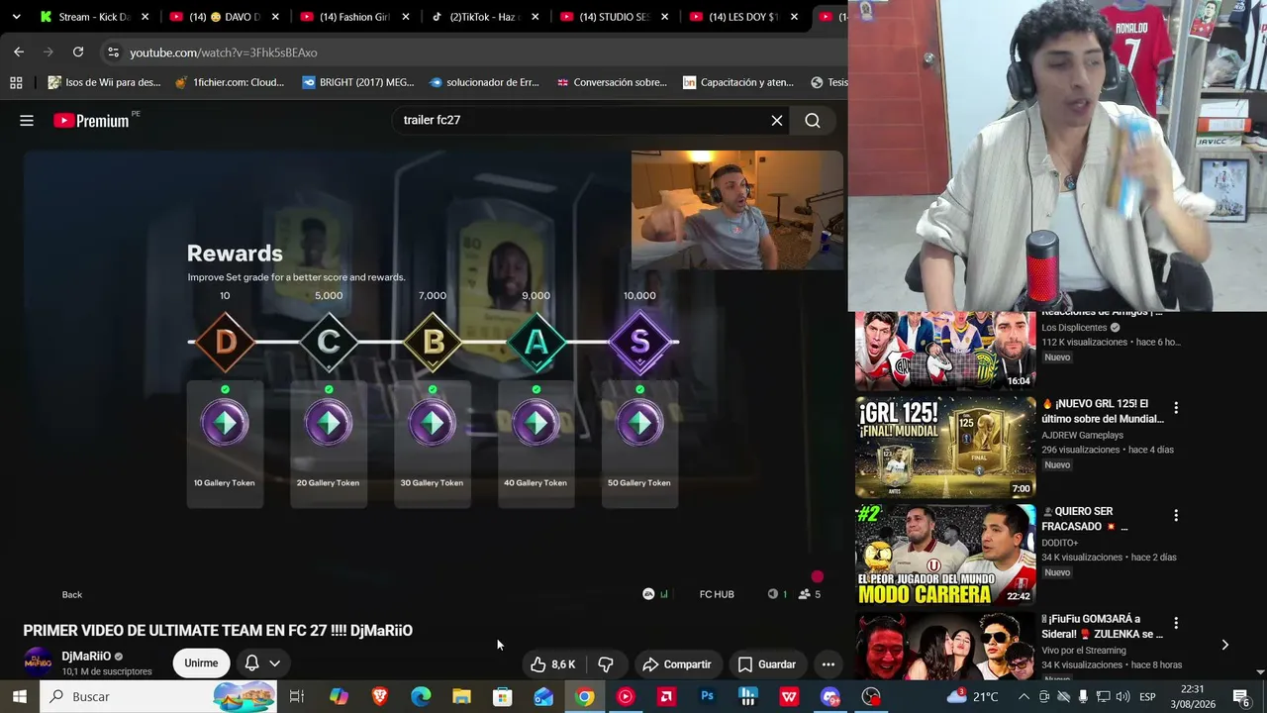Open the 'Capacitación y aten...' bookmark

click(x=739, y=82)
